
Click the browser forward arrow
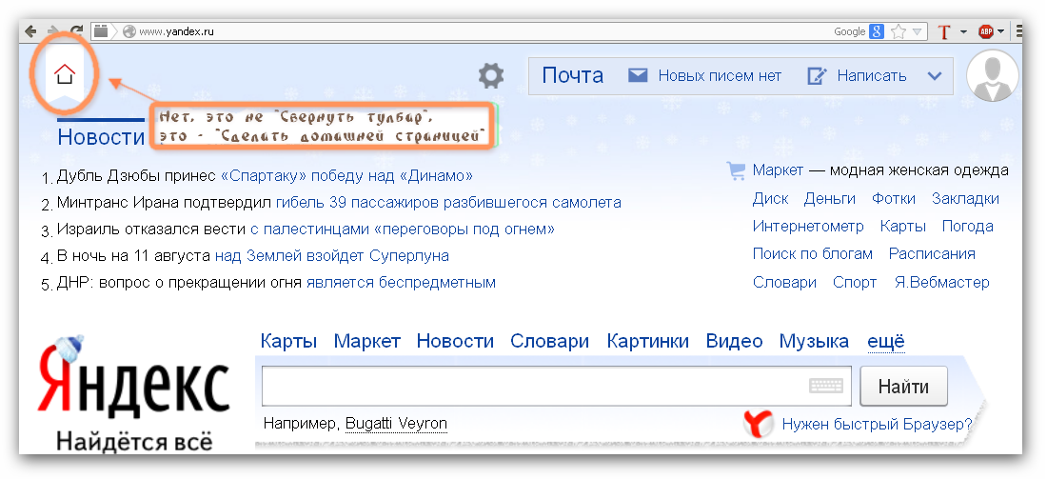52,31
